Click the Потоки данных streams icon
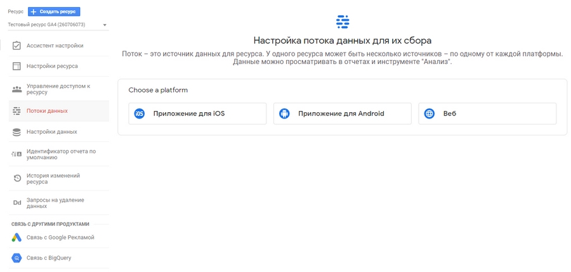Image resolution: width=571 pixels, height=272 pixels. tap(16, 111)
